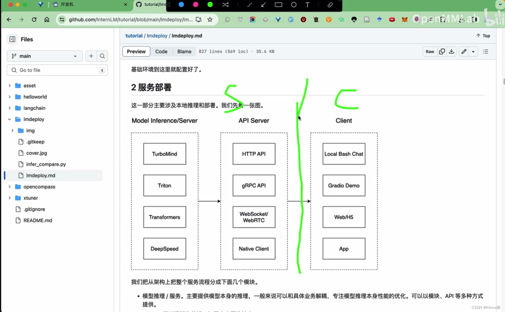
Task: Open the infer_compare.py file
Action: pos(46,164)
